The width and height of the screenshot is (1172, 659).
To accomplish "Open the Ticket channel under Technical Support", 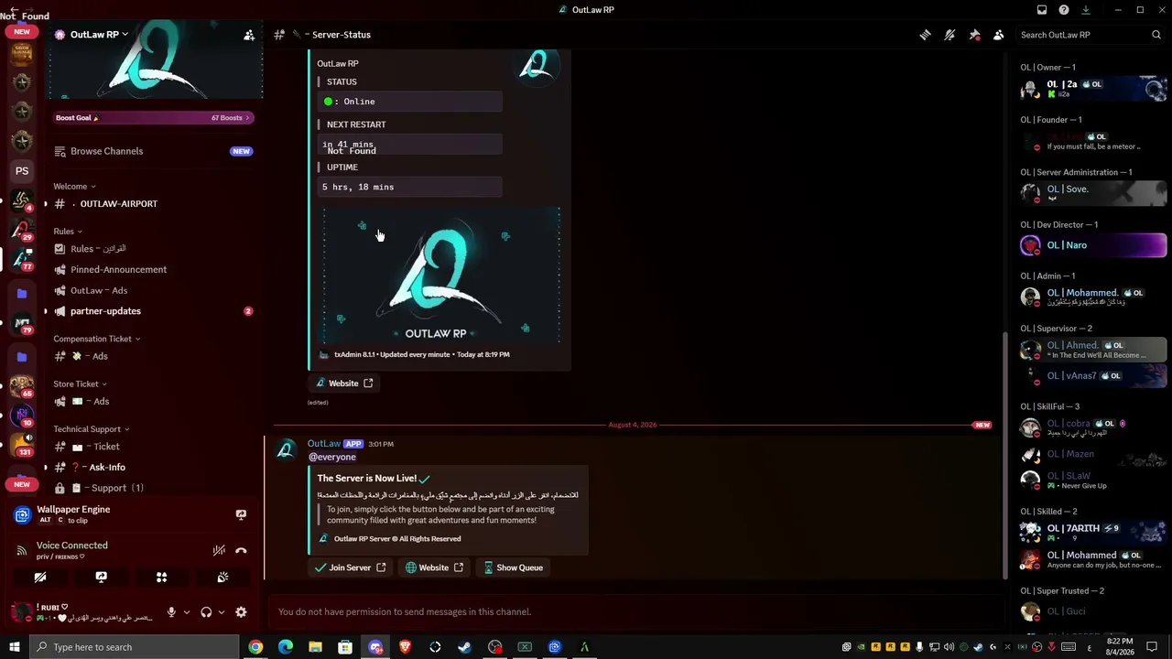I will [x=152, y=447].
